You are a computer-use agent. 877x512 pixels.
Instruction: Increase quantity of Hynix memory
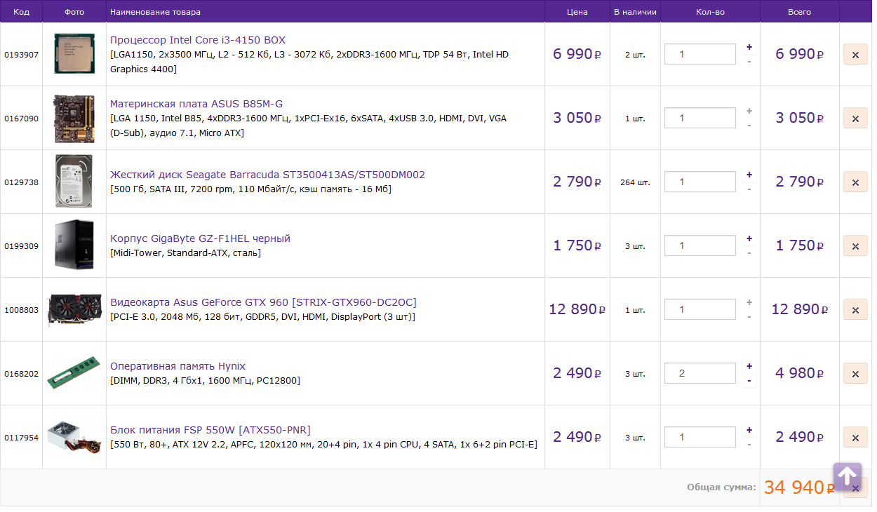pos(749,366)
